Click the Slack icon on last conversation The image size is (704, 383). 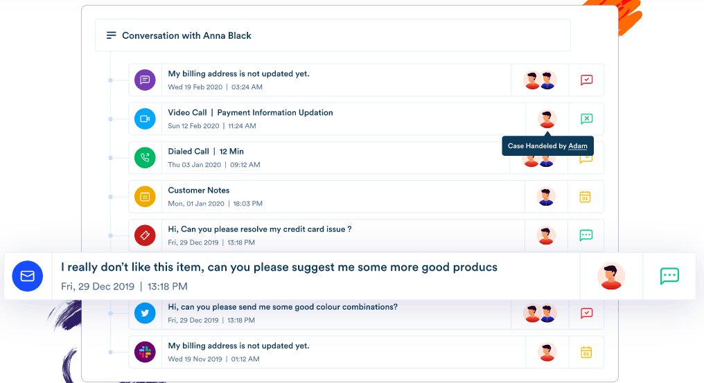click(145, 352)
